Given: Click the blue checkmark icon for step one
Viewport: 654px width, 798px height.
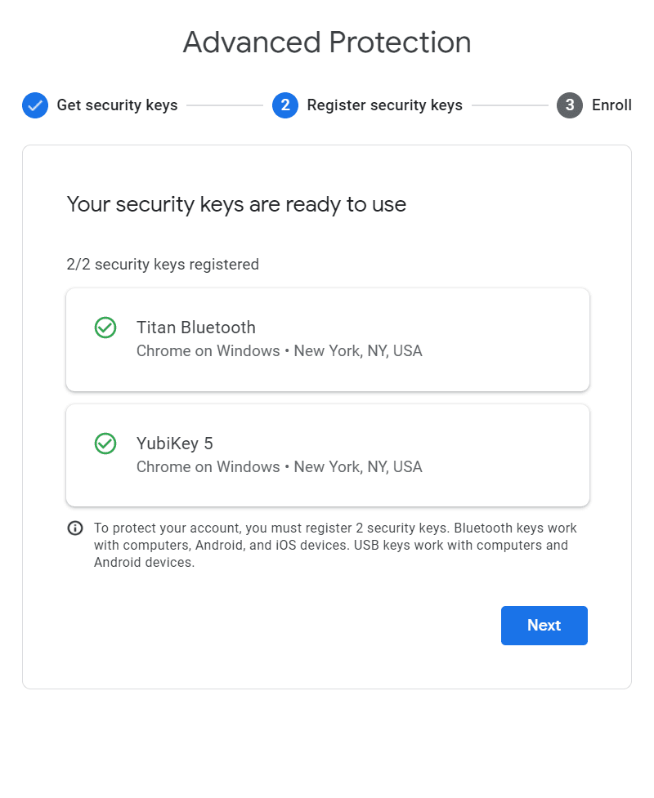Looking at the screenshot, I should pyautogui.click(x=35, y=105).
